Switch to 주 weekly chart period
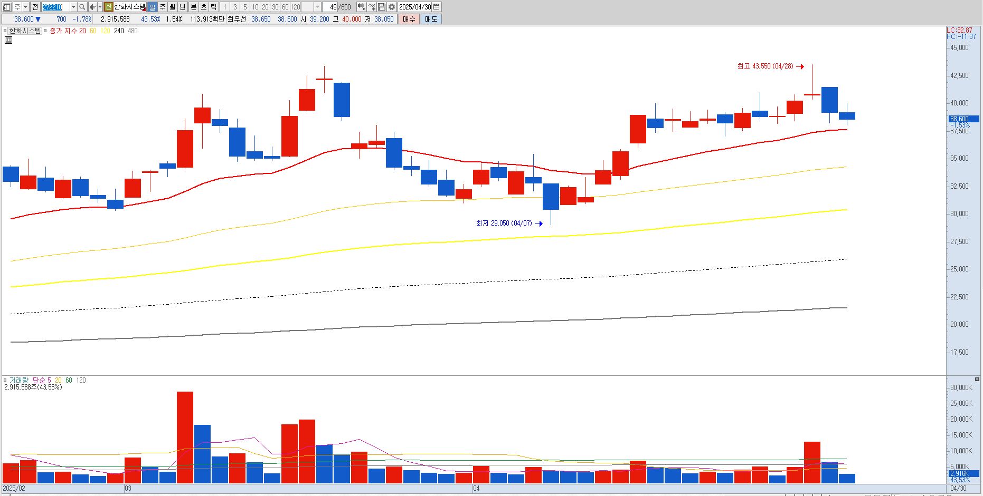Image resolution: width=983 pixels, height=496 pixels. tap(162, 7)
